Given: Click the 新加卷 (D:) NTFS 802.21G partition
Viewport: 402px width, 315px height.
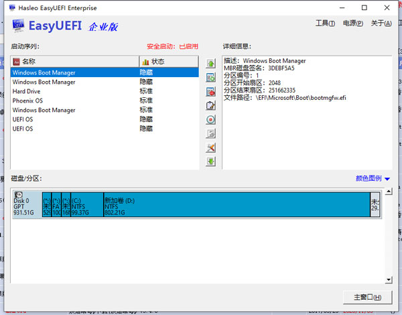Looking at the screenshot, I should 237,204.
